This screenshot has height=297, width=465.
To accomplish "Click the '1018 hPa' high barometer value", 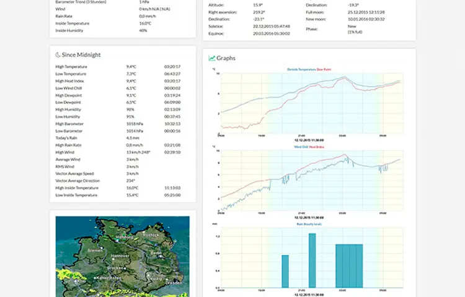I will pos(135,124).
